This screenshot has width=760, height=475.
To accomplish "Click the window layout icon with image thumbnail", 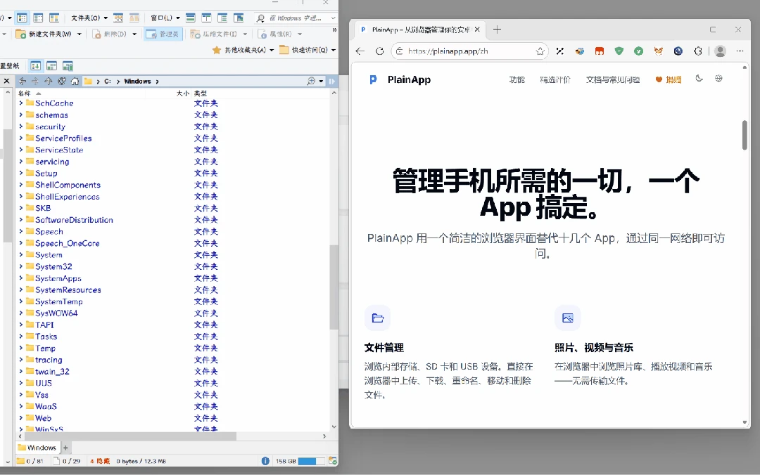I will click(239, 18).
